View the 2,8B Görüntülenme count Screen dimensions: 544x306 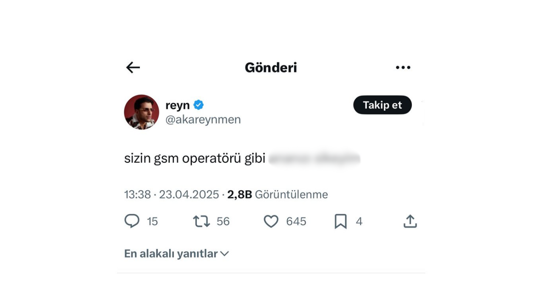click(278, 195)
